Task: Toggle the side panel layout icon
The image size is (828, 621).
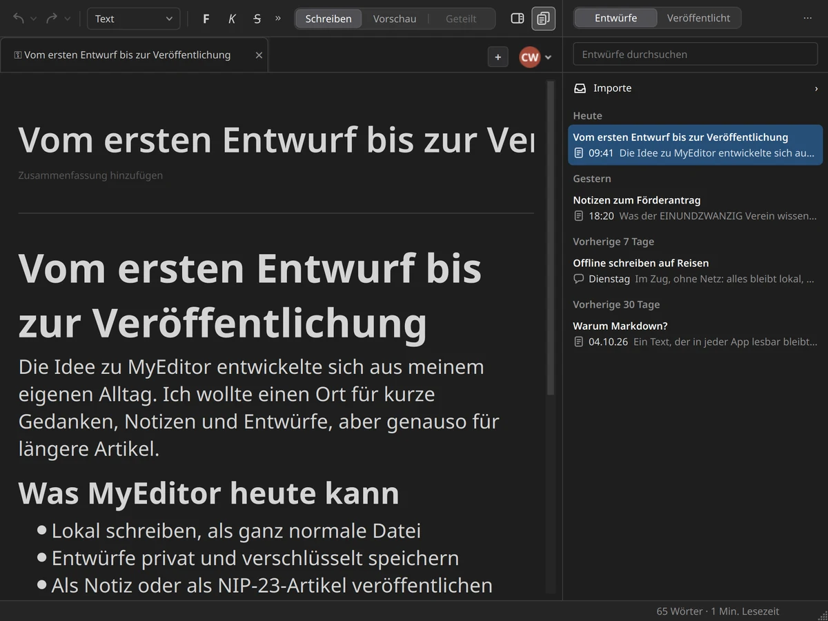Action: click(517, 19)
